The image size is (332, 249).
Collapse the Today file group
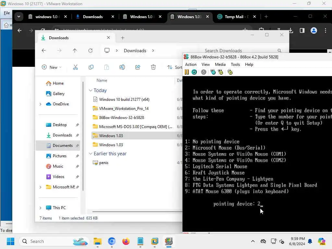coord(91,90)
